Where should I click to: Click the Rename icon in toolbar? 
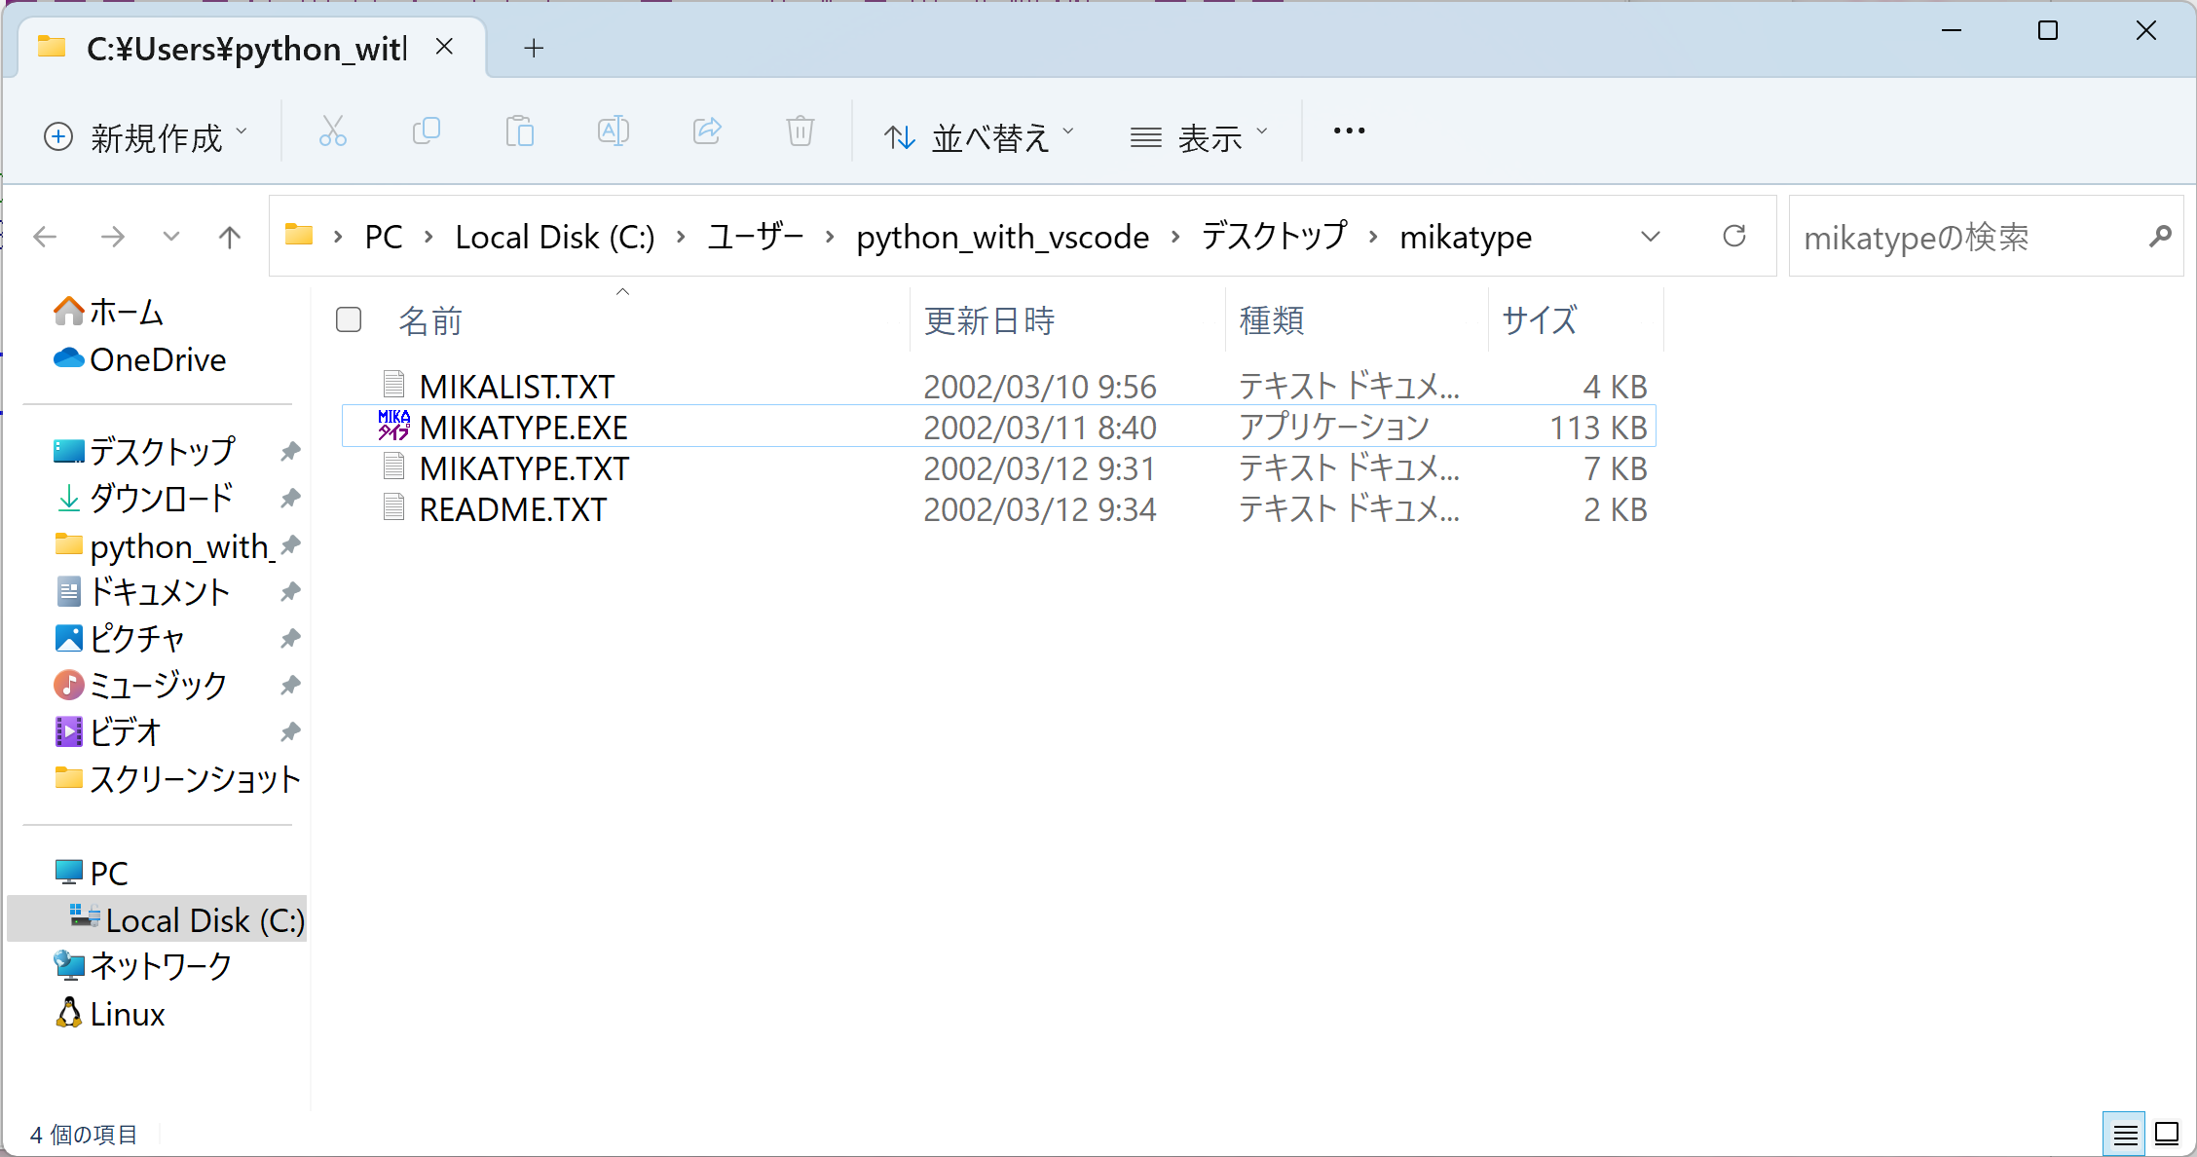pyautogui.click(x=613, y=131)
